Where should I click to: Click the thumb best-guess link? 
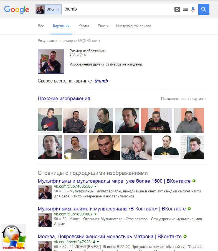click(x=101, y=81)
